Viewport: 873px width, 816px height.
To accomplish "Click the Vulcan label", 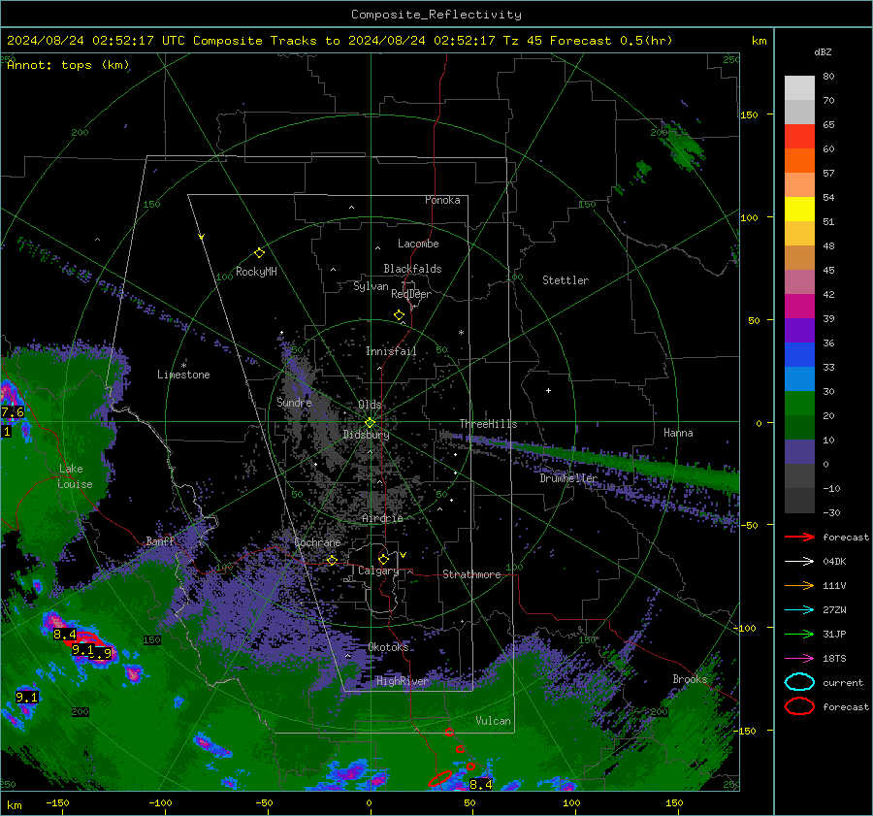I will click(493, 721).
